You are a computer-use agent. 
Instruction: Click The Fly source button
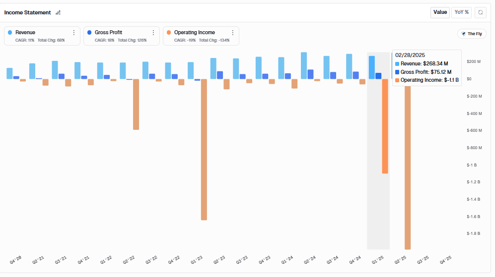[472, 34]
